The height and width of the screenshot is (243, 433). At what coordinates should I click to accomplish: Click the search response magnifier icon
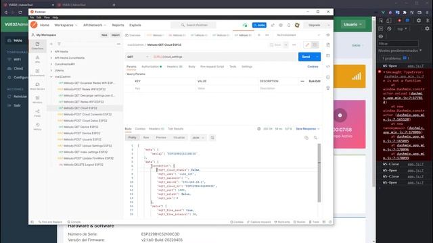pos(315,138)
